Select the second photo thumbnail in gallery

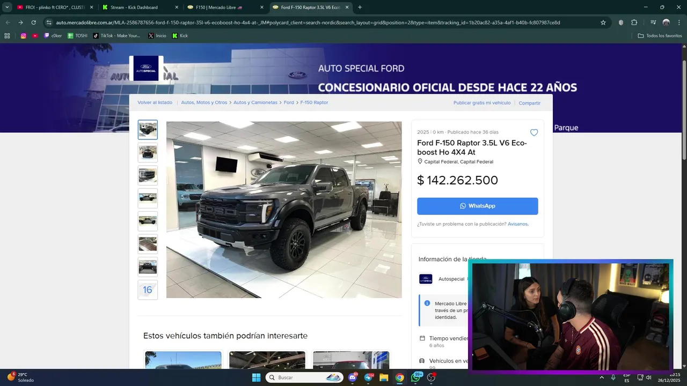[148, 153]
